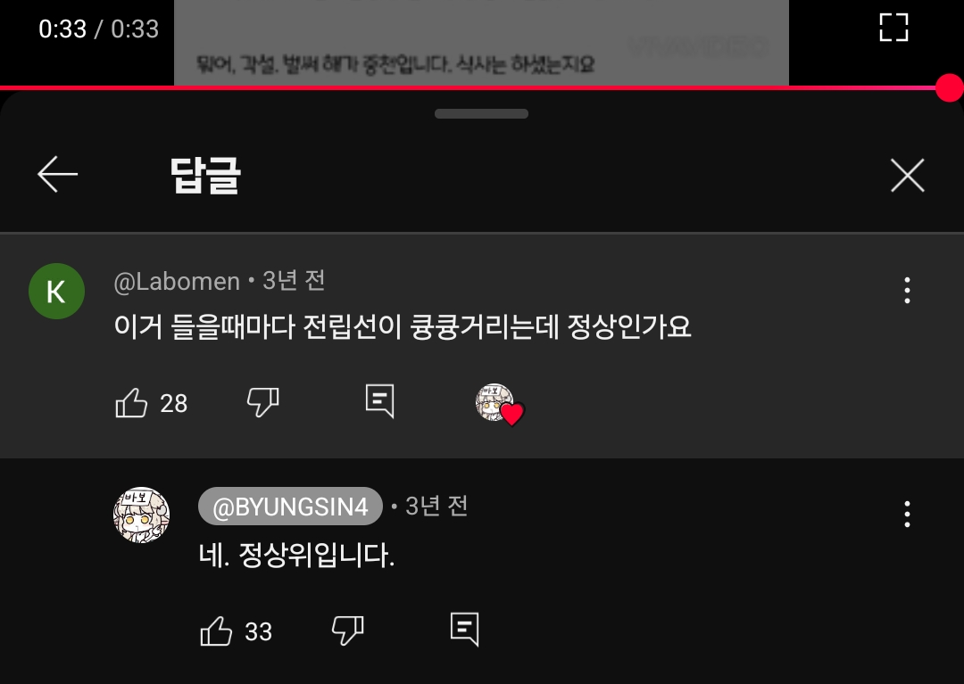This screenshot has height=684, width=964.
Task: Tap the video preview area
Action: pos(481,43)
